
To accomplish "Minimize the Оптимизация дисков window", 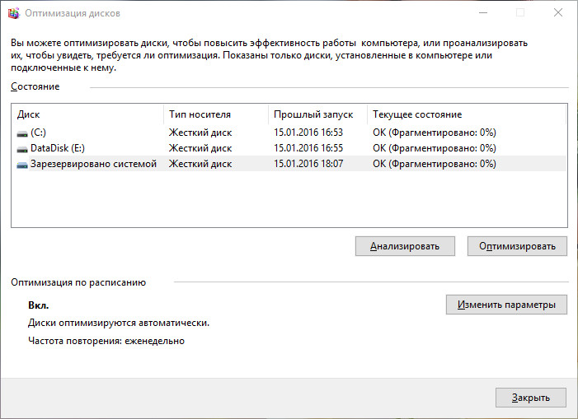I will coord(483,13).
